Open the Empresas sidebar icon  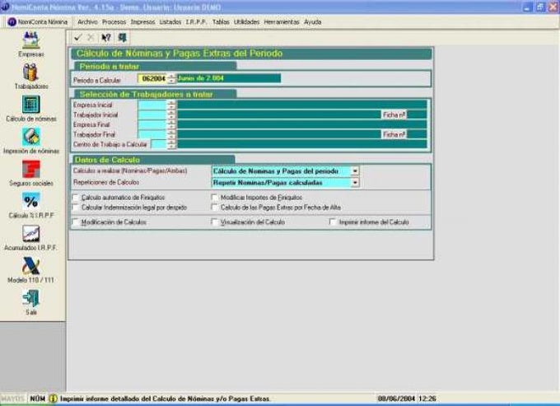coord(31,40)
